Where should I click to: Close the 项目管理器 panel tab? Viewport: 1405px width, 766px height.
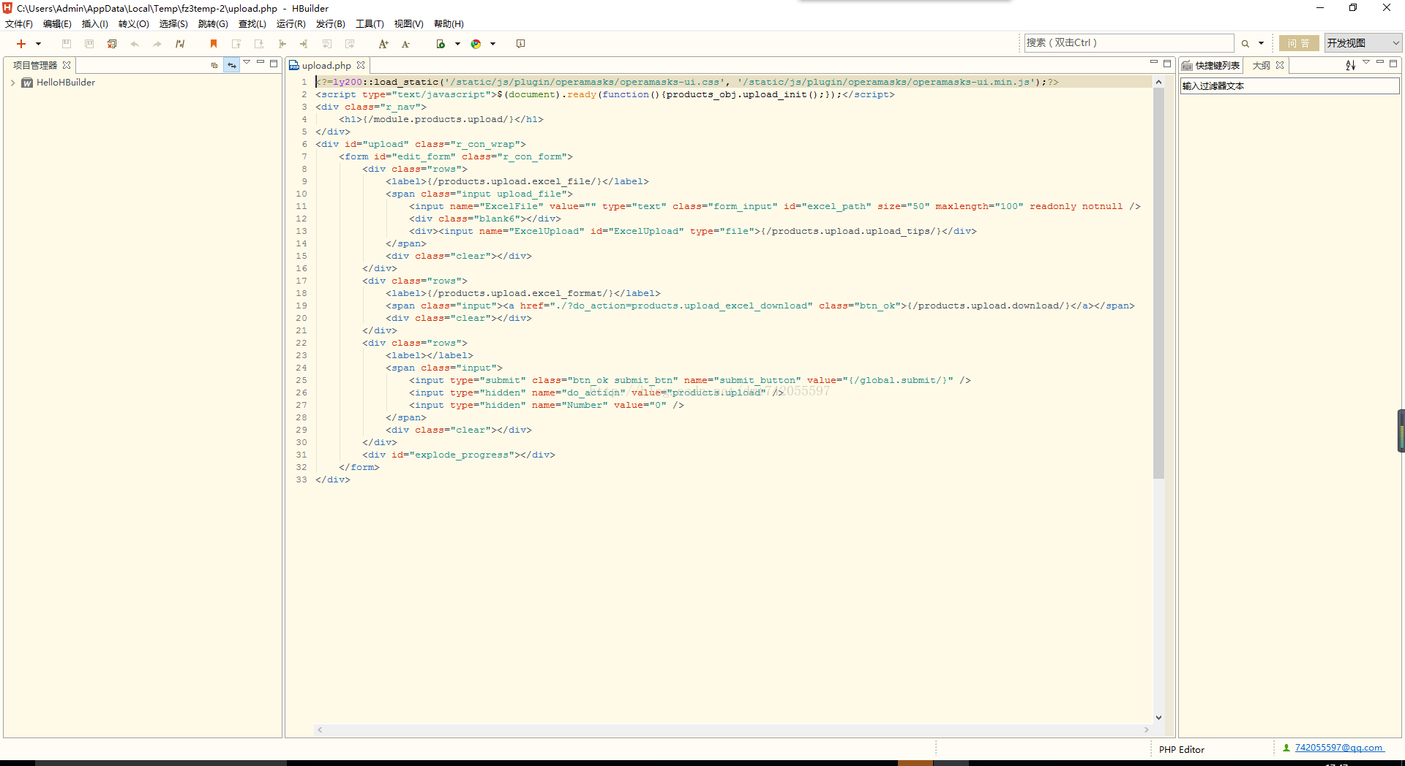67,65
